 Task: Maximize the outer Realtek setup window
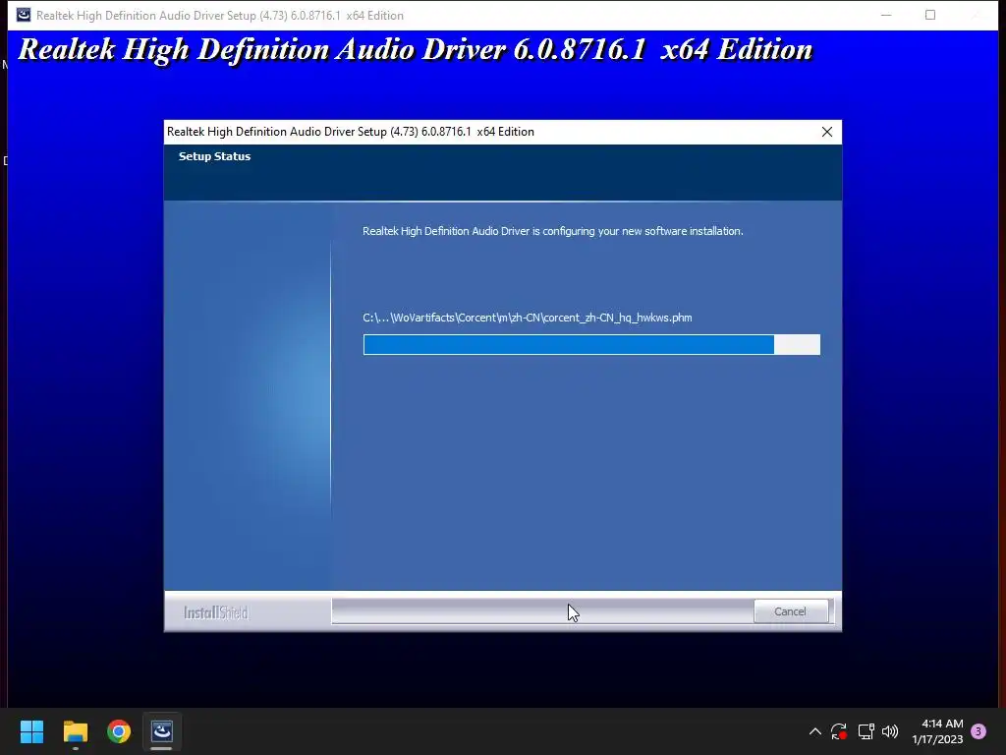click(930, 15)
